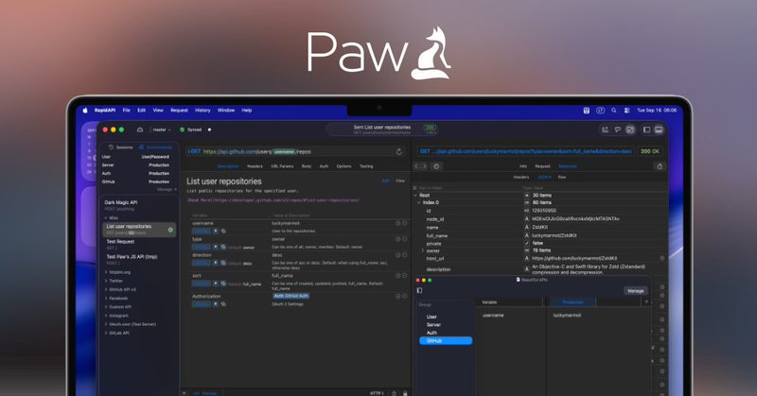Image resolution: width=757 pixels, height=396 pixels.
Task: Click the link icon under the username variable
Action: 223,231
